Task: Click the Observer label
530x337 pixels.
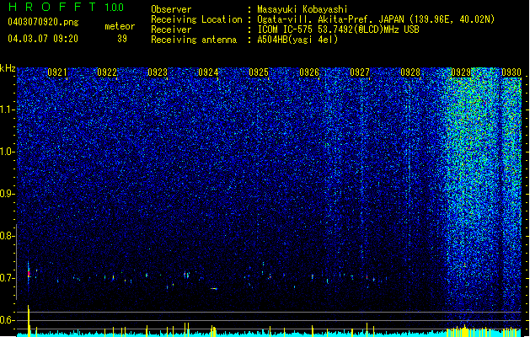Action: click(x=171, y=9)
